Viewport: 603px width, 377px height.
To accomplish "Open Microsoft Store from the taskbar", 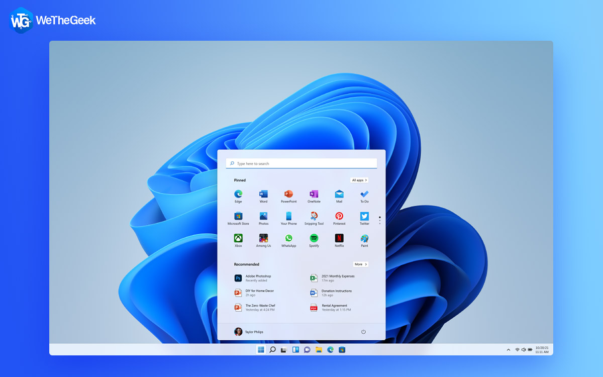I will (x=342, y=349).
